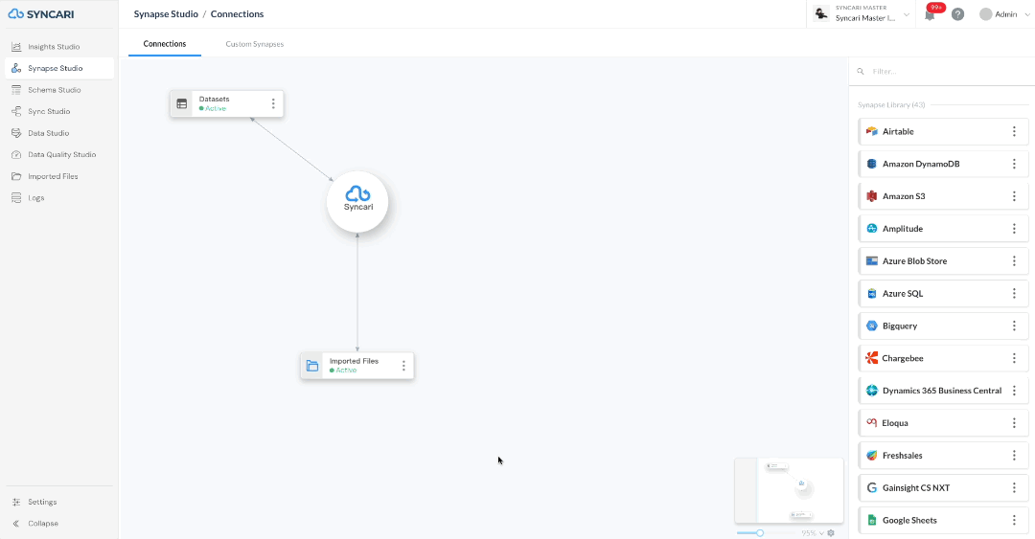Click the Imported Files node folder icon

coord(312,366)
